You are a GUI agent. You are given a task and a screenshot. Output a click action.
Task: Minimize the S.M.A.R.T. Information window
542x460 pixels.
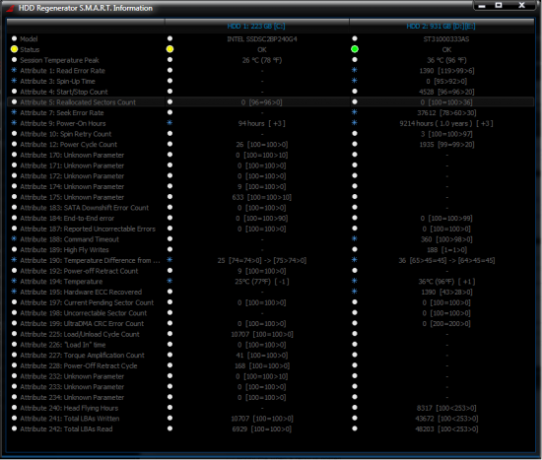[x=482, y=6]
